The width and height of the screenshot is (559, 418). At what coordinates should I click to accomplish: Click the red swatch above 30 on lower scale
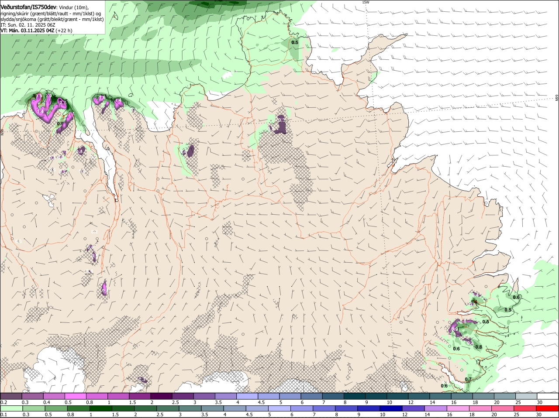(548, 408)
